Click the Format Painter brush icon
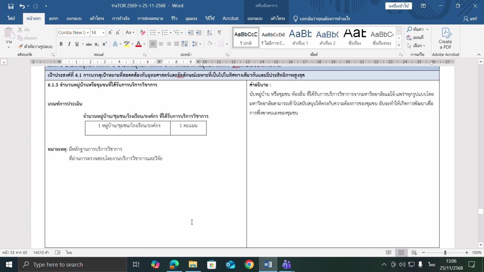This screenshot has width=484, height=272. point(20,47)
